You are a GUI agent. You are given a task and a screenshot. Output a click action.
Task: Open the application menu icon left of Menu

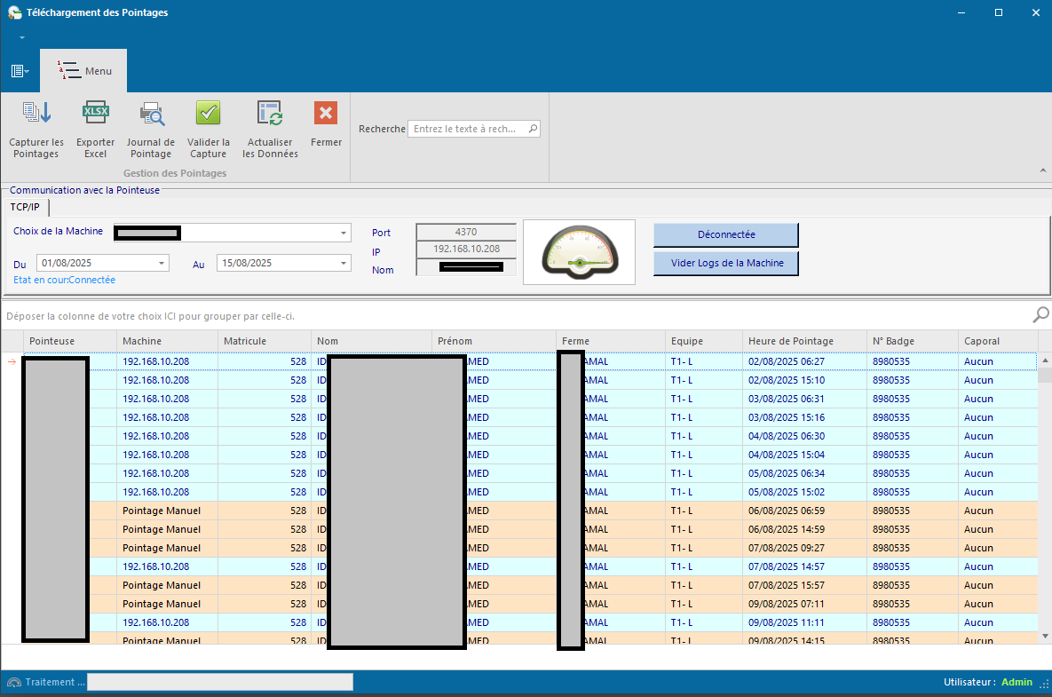[20, 71]
